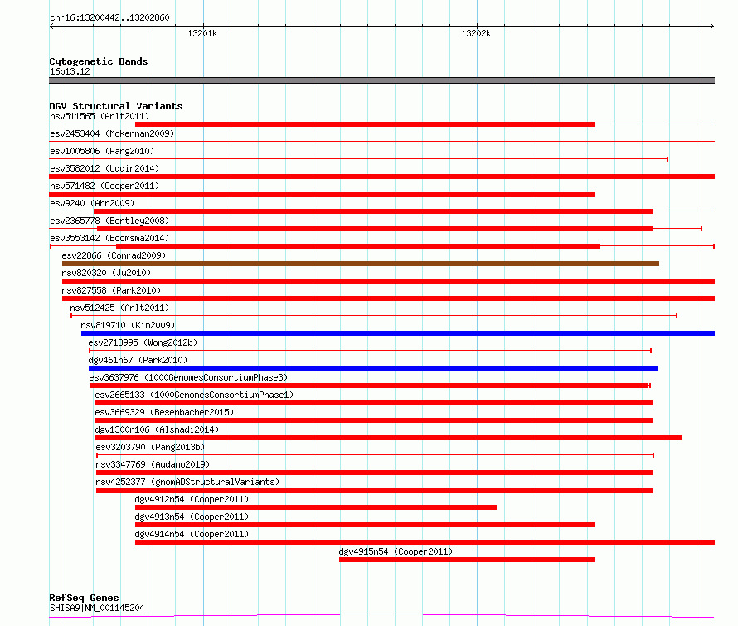Click the red dgv1300n106 variant bar
738x626 pixels.
[x=388, y=438]
